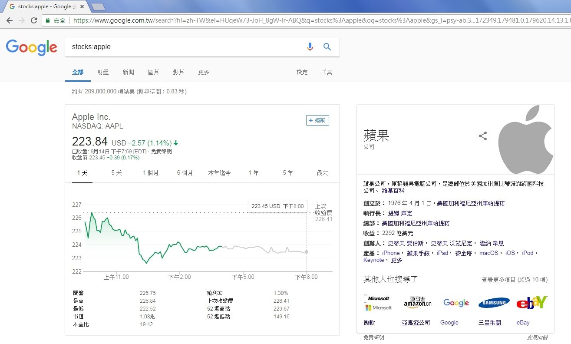The height and width of the screenshot is (344, 571).
Task: Click the grey Apple logo image
Action: pyautogui.click(x=526, y=139)
